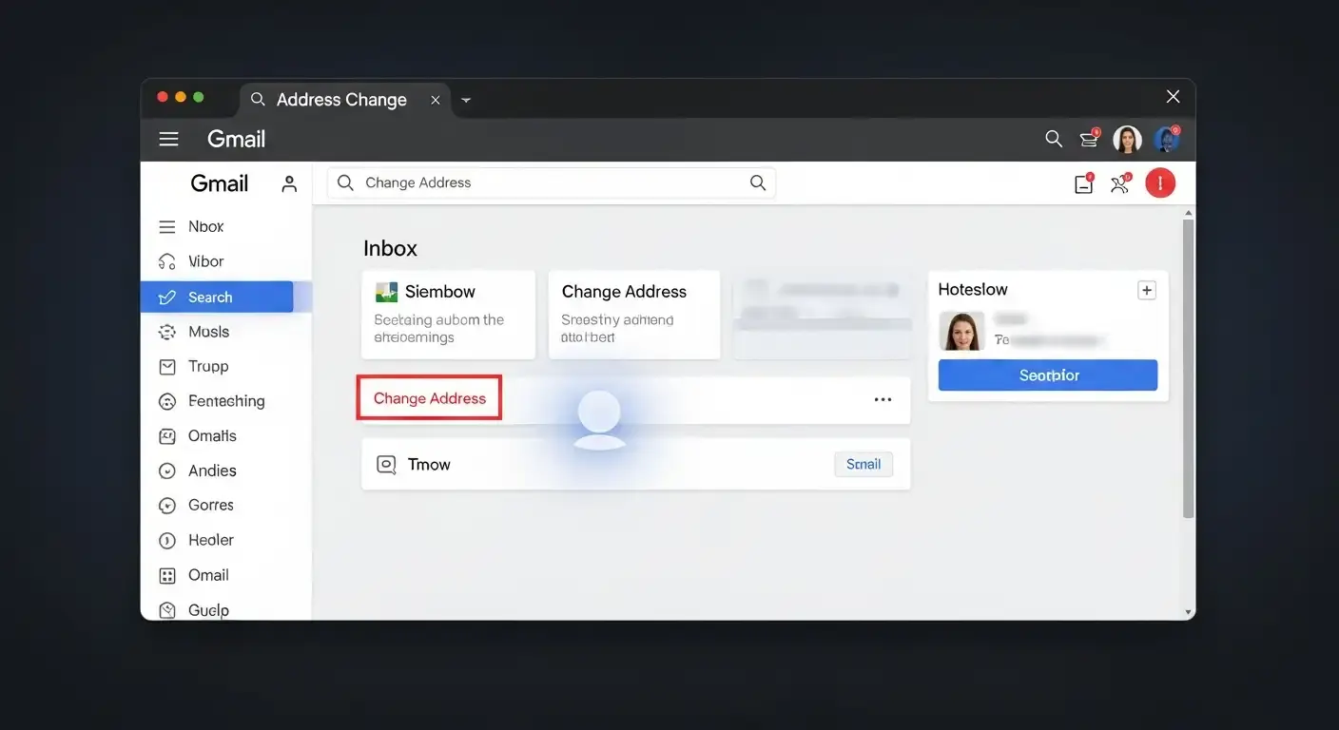Click the Omatls icon in the sidebar
The height and width of the screenshot is (730, 1339).
pyautogui.click(x=167, y=435)
